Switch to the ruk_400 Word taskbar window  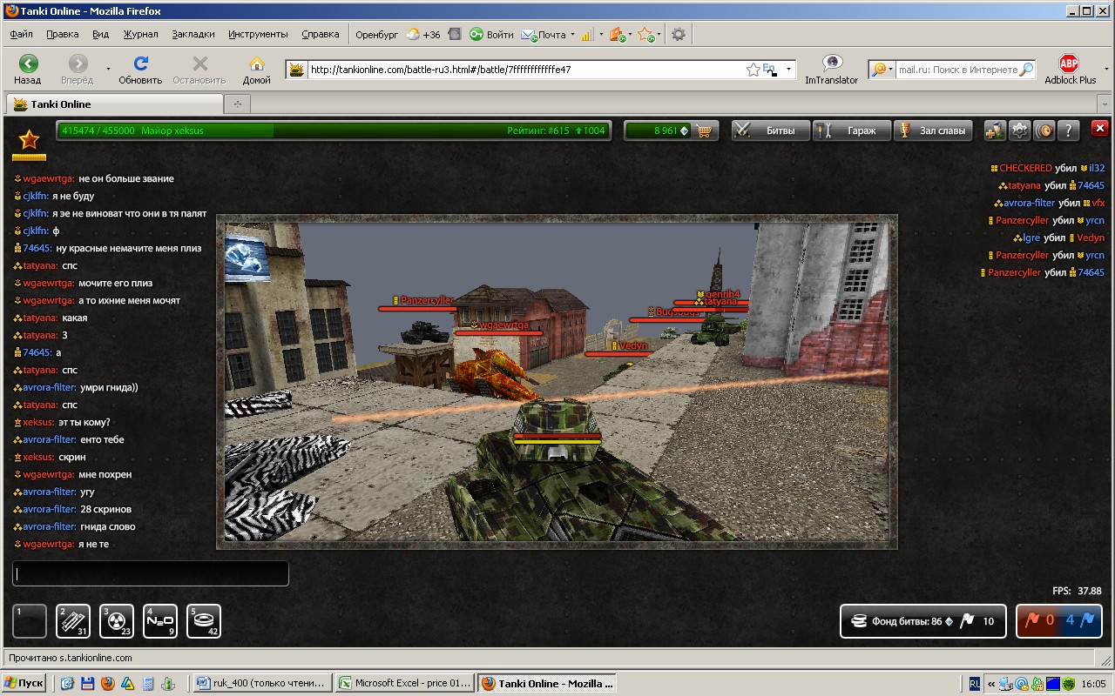tap(262, 684)
